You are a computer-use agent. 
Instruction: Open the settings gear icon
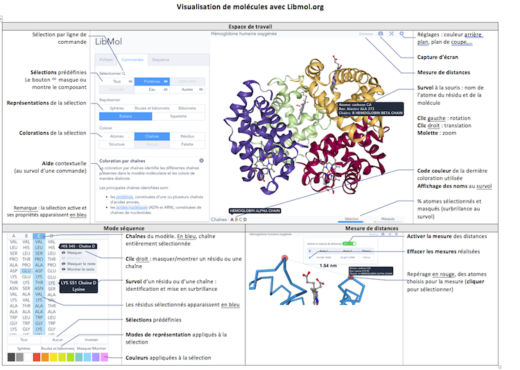tap(401, 33)
